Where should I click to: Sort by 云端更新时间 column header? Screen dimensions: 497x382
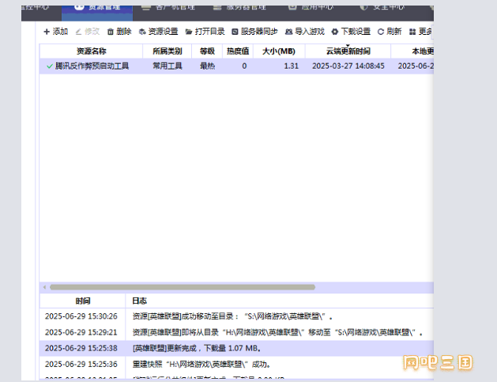point(348,51)
